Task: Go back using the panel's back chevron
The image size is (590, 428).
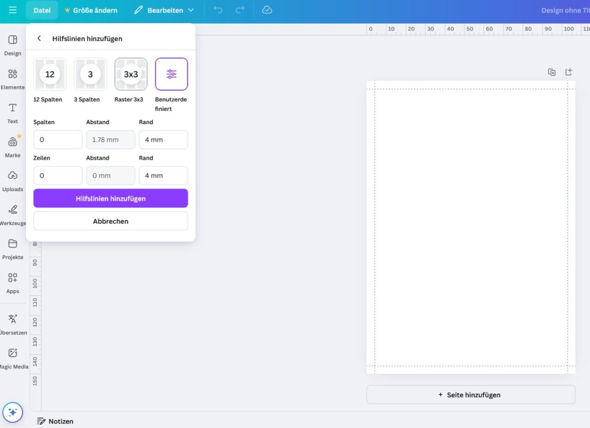Action: [39, 39]
